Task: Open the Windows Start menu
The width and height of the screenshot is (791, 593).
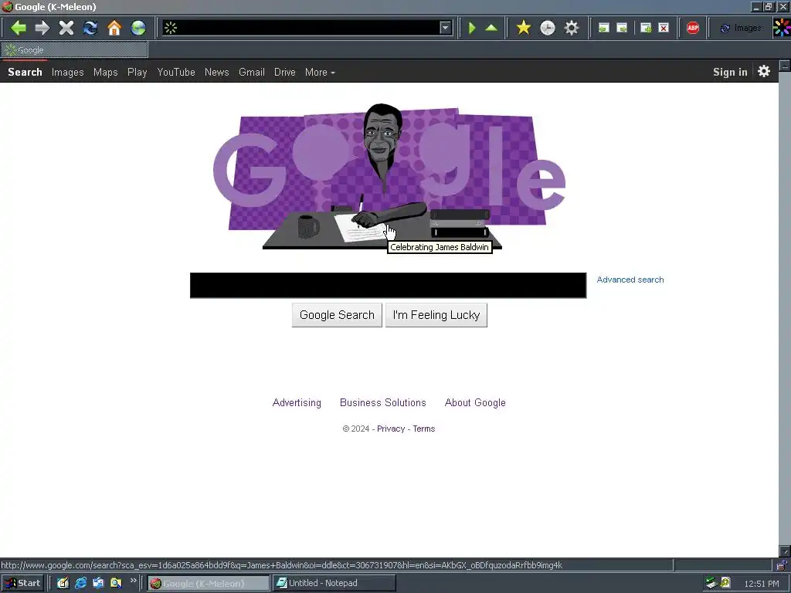Action: tap(22, 583)
